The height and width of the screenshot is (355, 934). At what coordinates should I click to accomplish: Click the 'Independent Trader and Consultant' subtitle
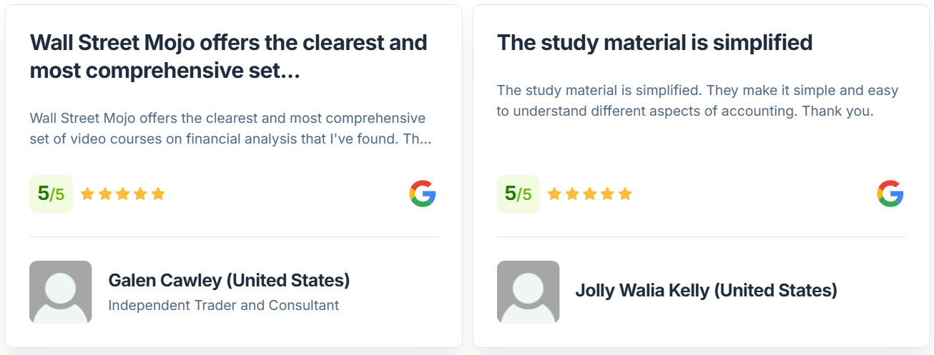(223, 305)
